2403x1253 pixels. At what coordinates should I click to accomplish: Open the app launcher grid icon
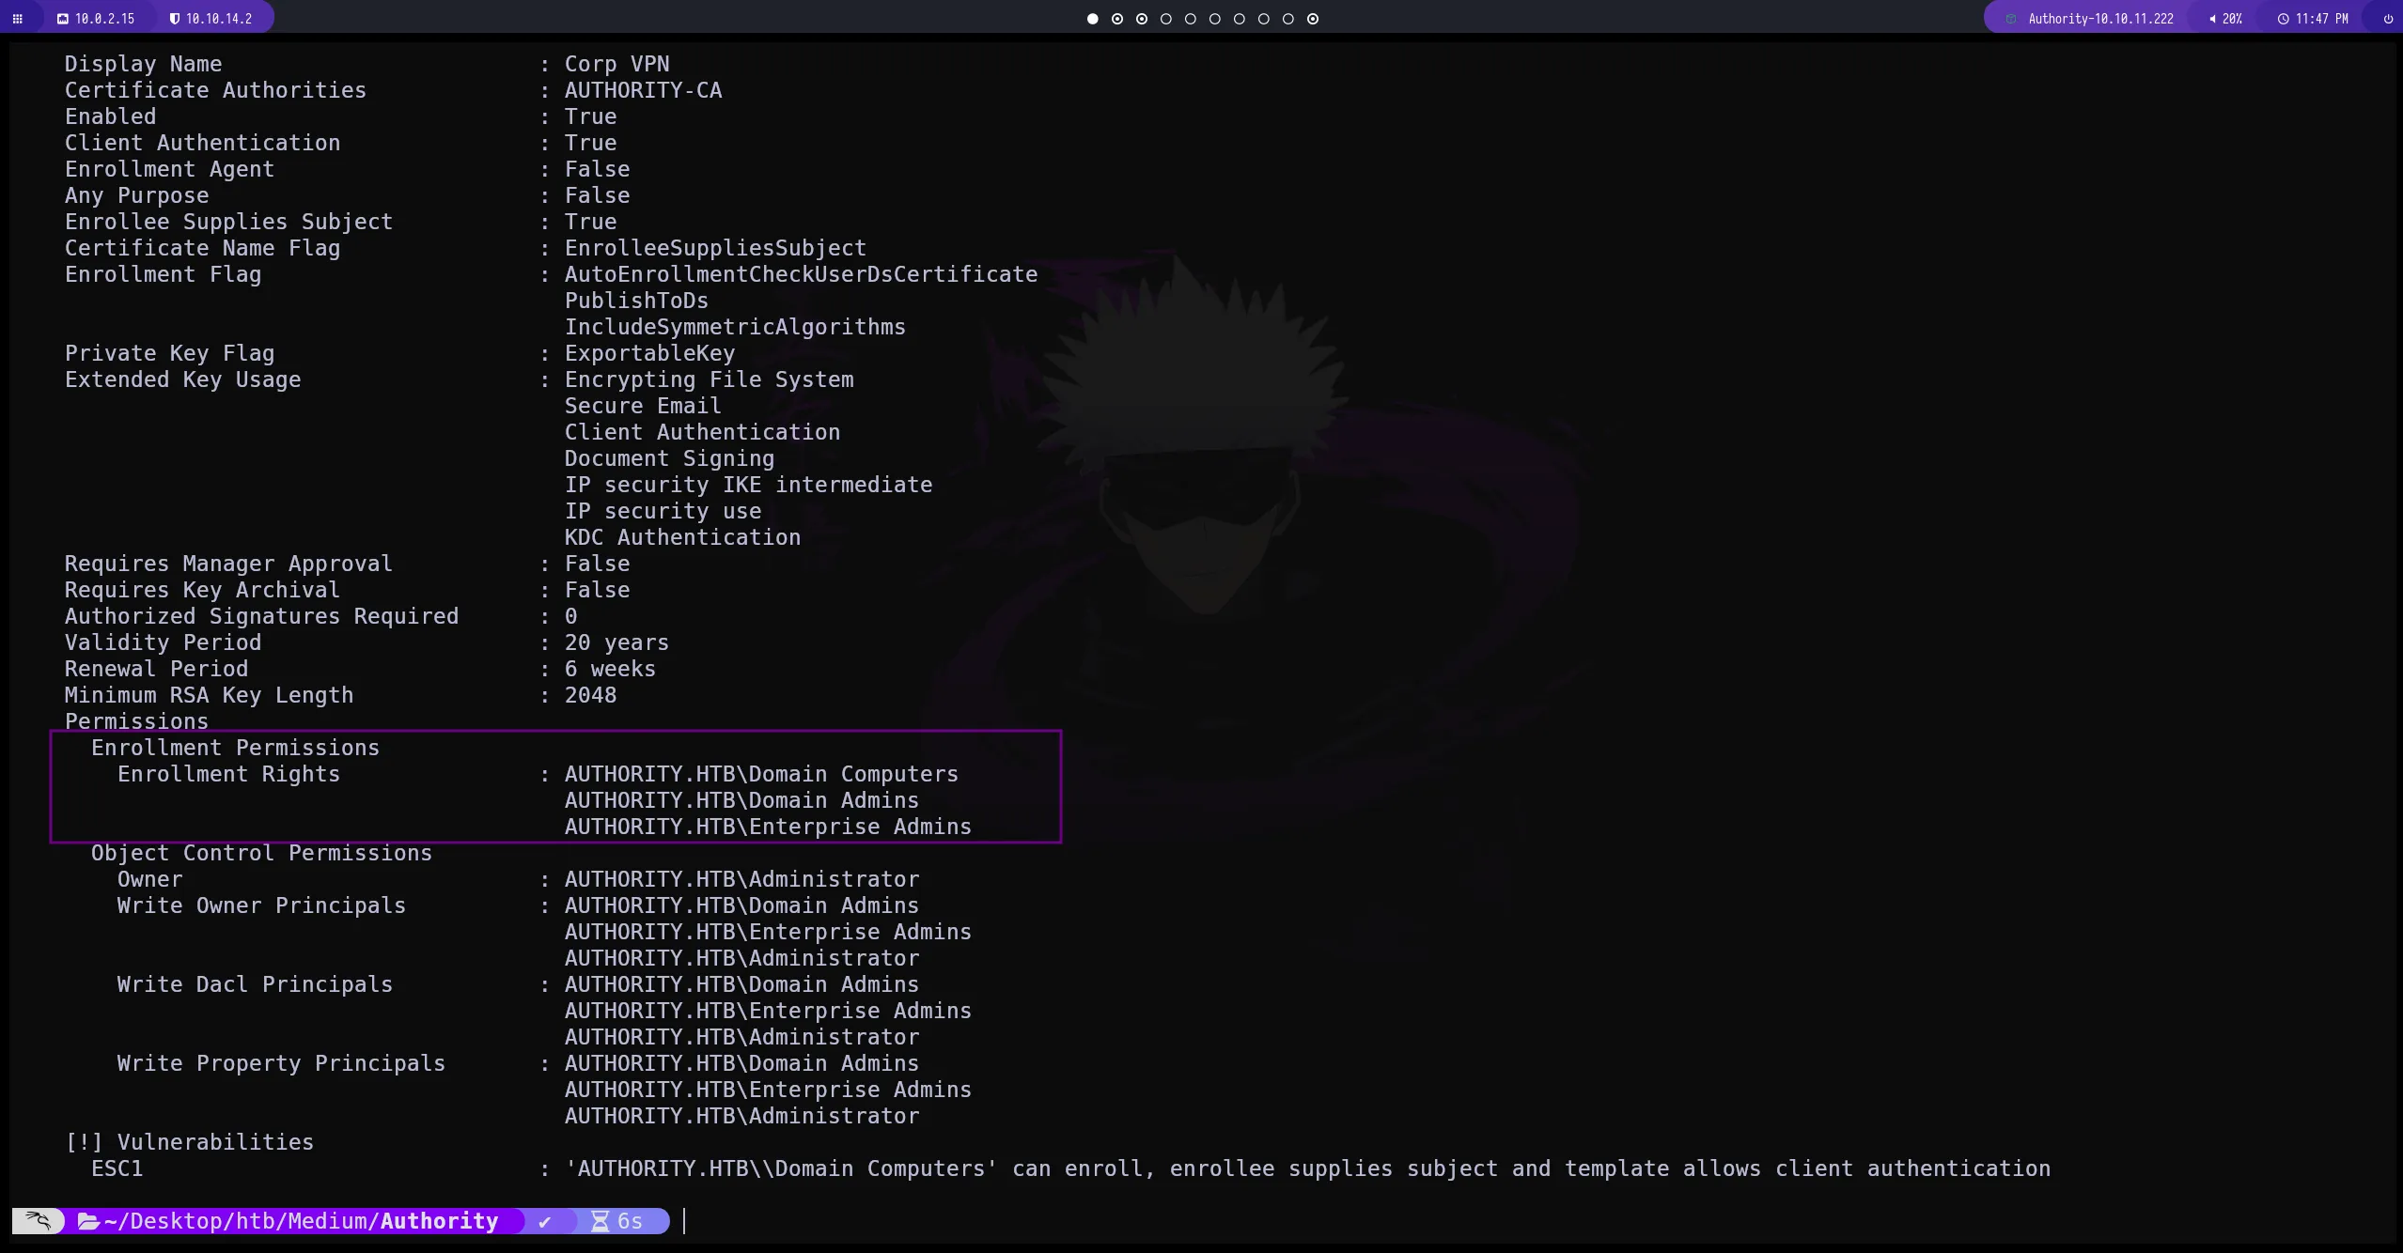pos(17,19)
